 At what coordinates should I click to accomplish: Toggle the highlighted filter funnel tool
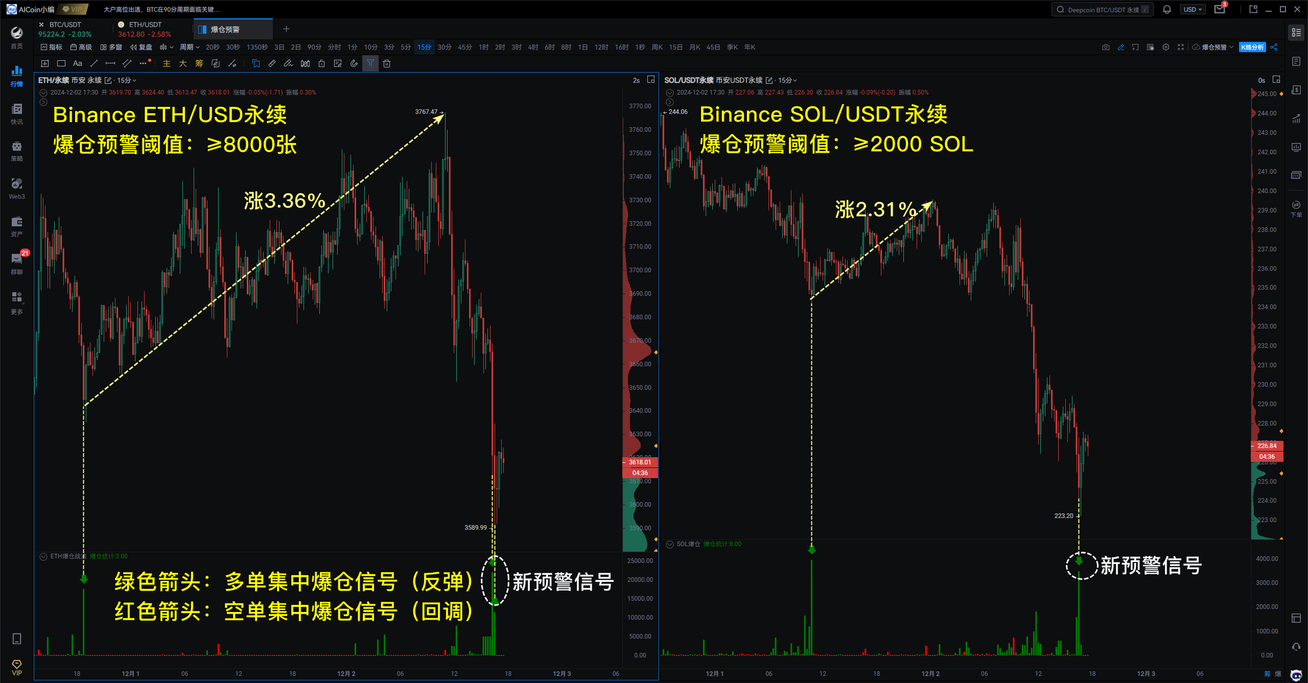[370, 63]
